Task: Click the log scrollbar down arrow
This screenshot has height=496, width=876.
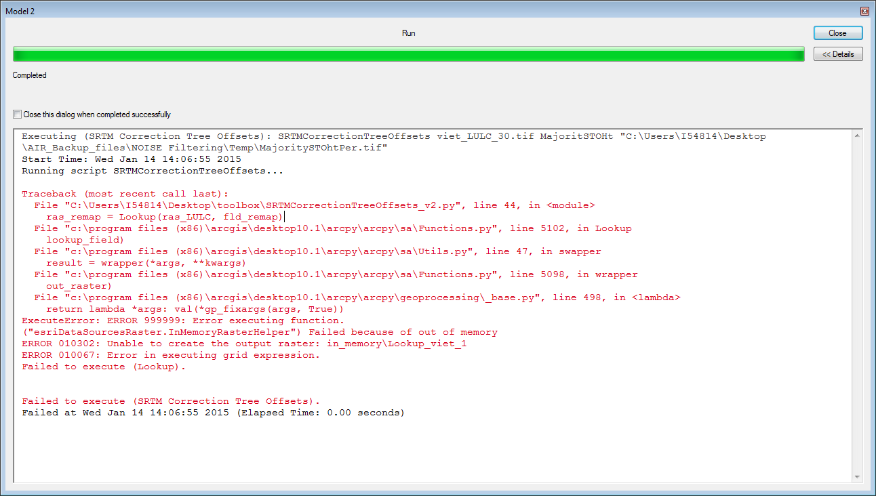Action: tap(857, 476)
